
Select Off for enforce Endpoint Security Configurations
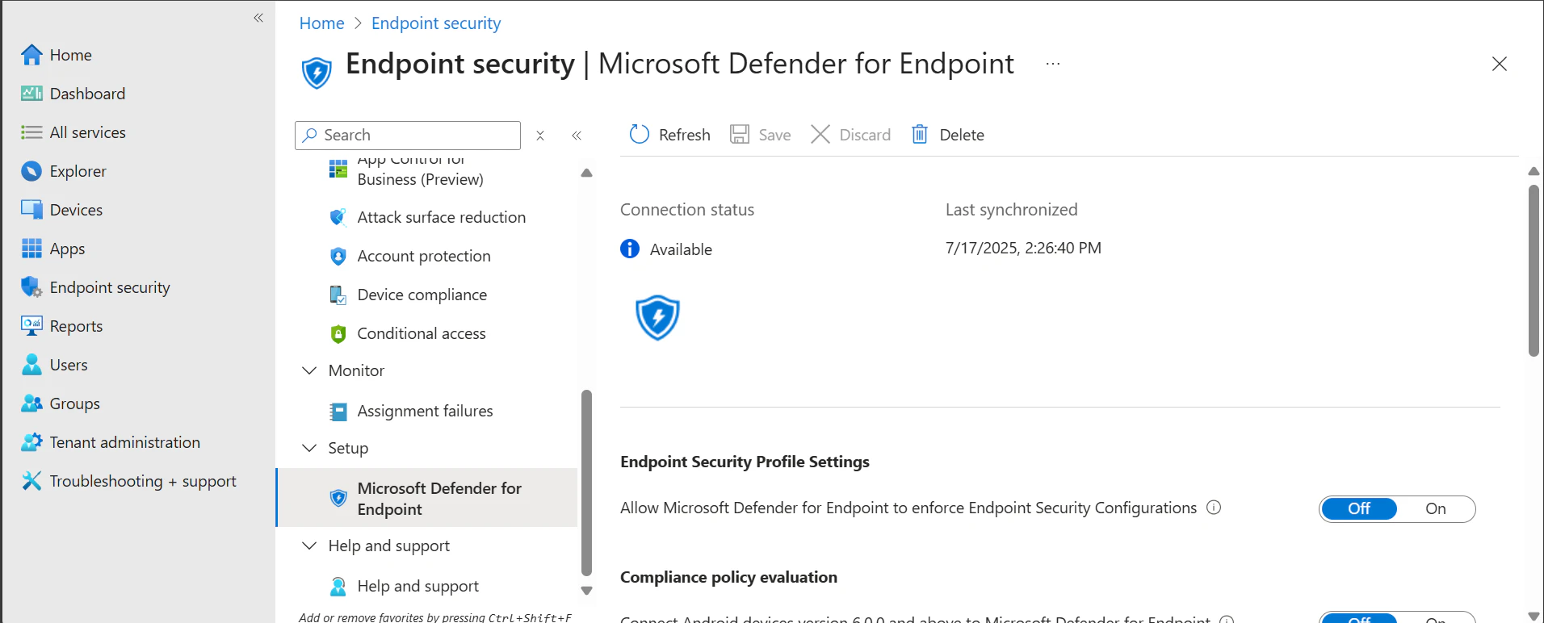pos(1359,509)
